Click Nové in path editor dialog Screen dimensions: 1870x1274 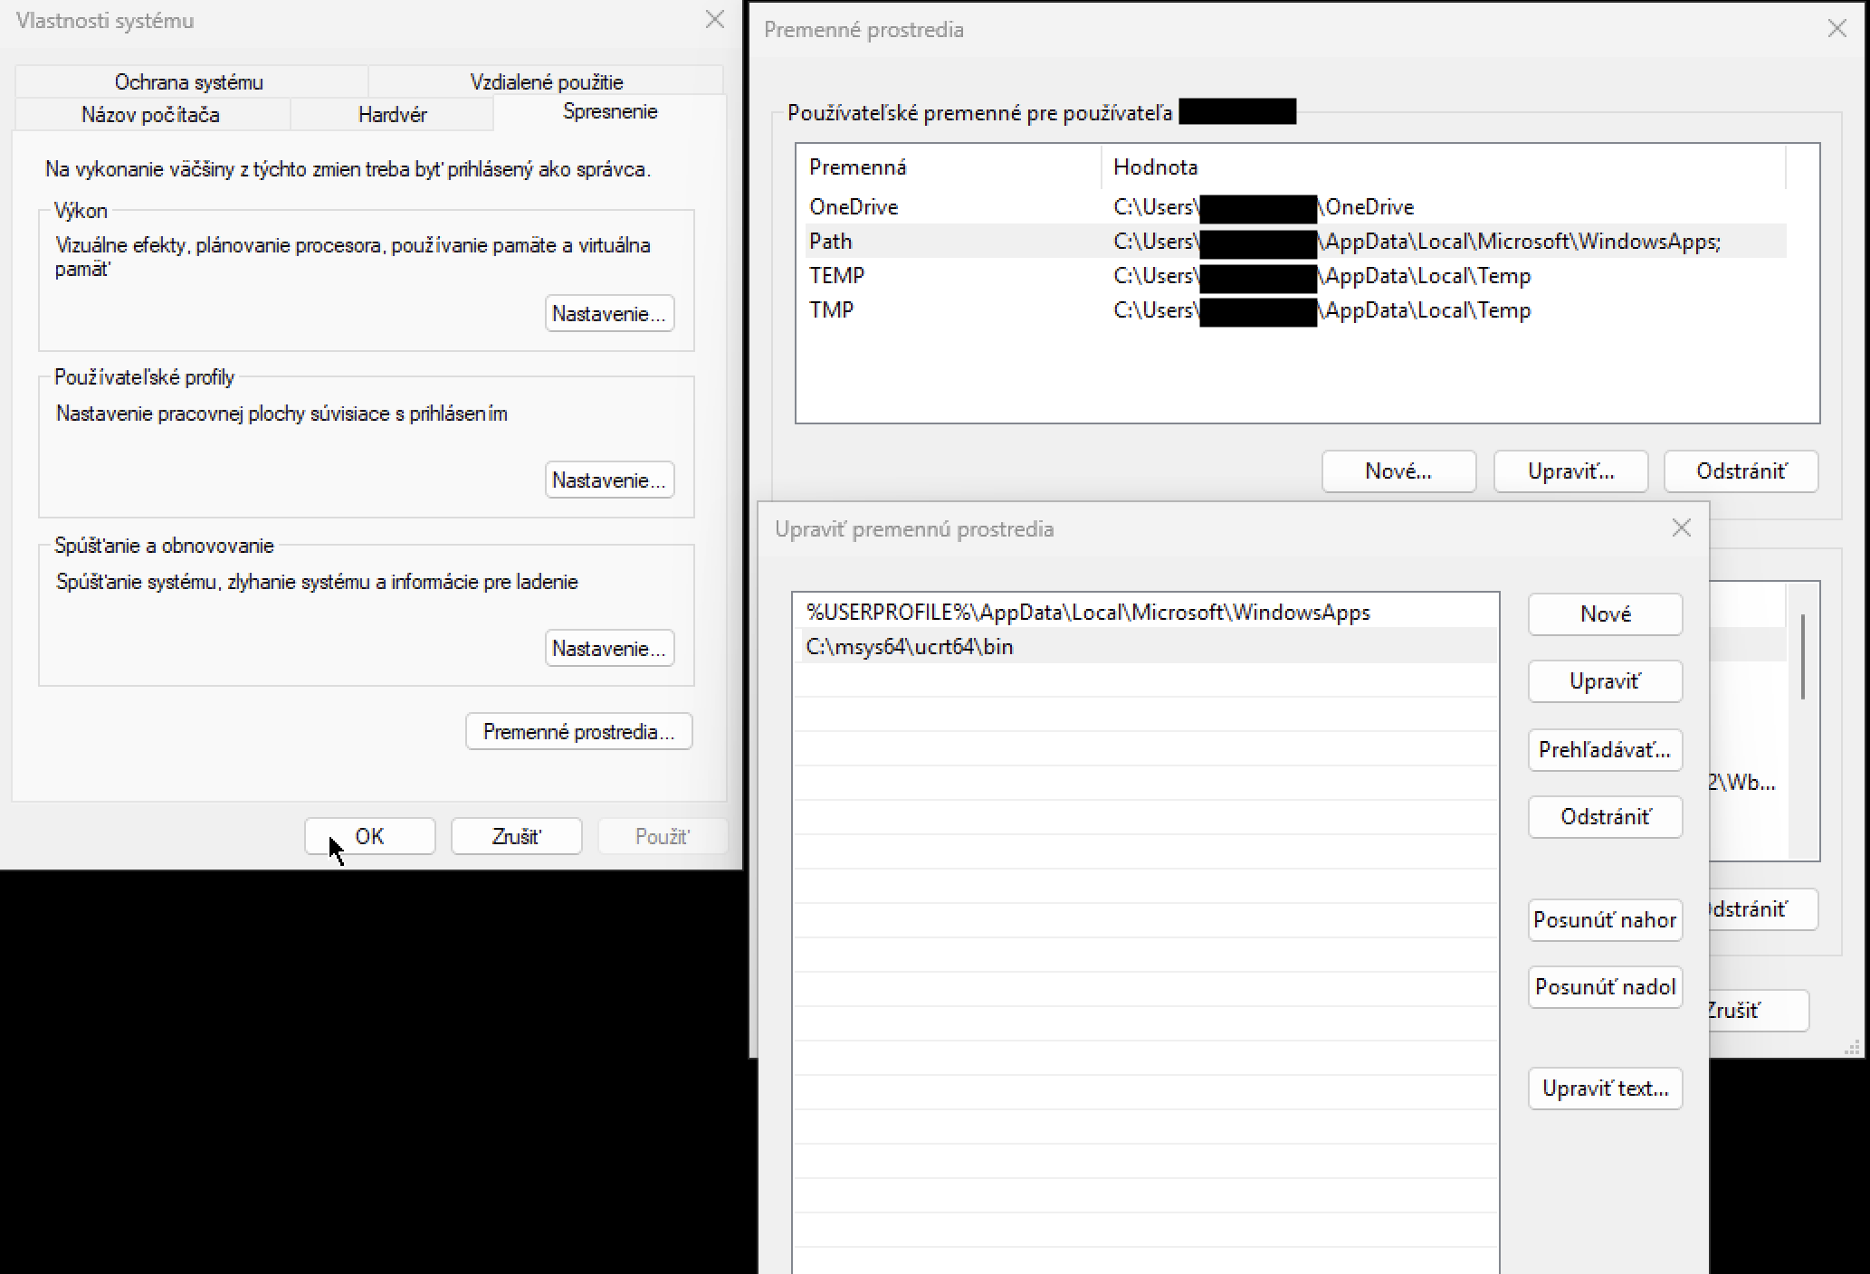[x=1605, y=614]
